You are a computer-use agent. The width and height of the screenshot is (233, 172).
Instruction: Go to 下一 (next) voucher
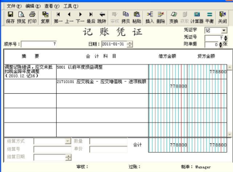pos(80,18)
